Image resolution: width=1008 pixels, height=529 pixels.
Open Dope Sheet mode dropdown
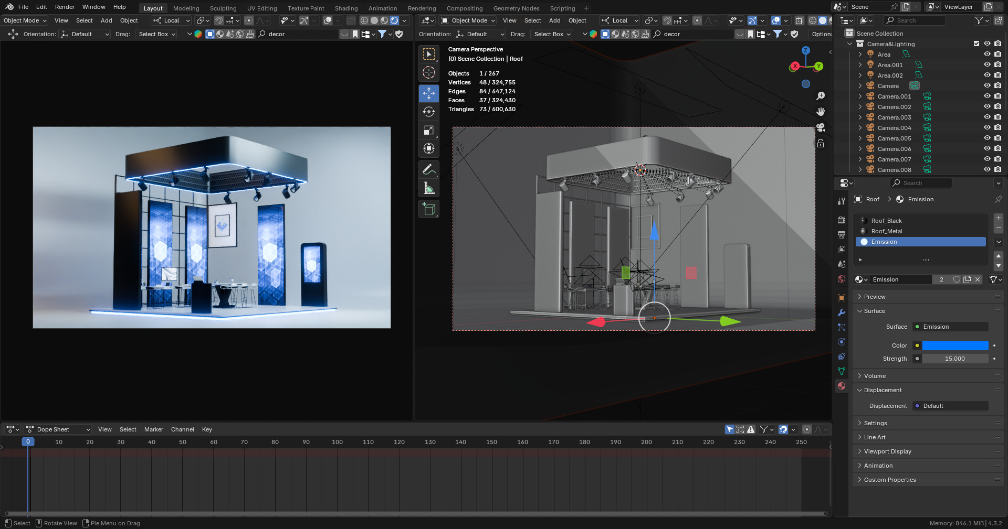click(58, 429)
